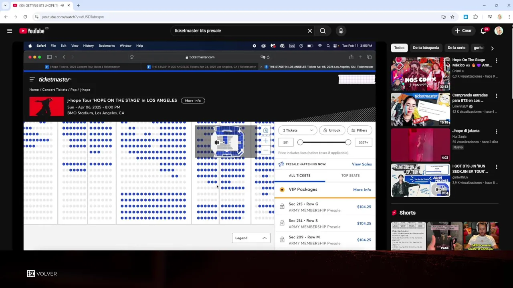513x288 pixels.
Task: Open options for Jhope di jakarta video
Action: [497, 132]
